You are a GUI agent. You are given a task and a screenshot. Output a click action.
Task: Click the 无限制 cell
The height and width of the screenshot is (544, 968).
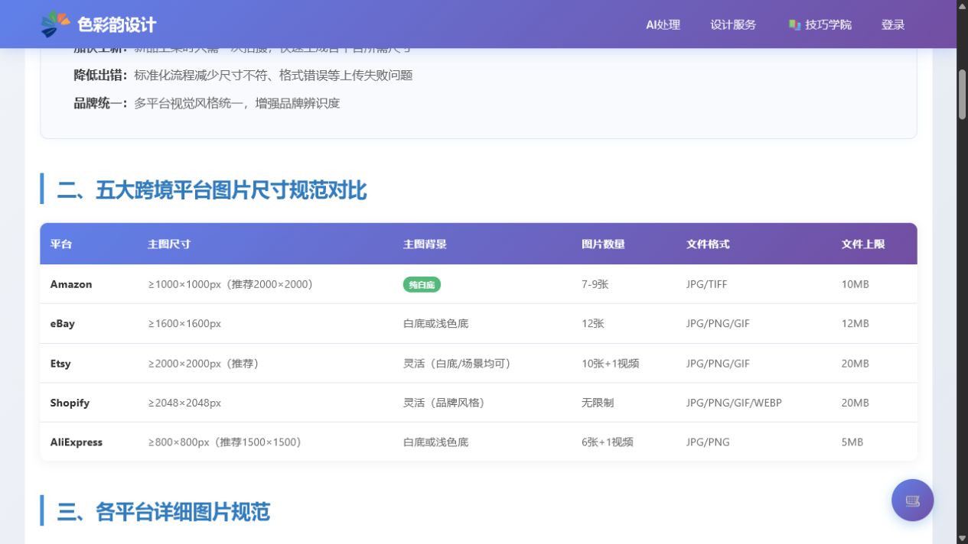598,403
